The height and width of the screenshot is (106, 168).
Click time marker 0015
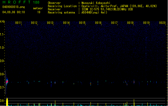[82, 23]
